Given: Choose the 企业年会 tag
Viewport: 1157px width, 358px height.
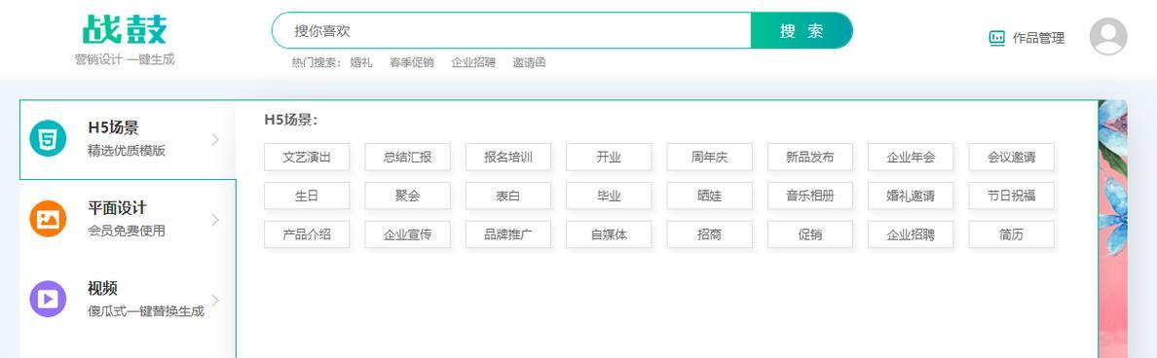Looking at the screenshot, I should tap(911, 157).
